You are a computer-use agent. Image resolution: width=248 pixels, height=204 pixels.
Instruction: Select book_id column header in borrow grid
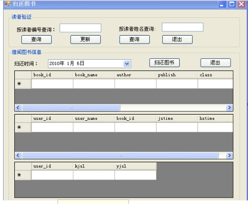(136, 118)
